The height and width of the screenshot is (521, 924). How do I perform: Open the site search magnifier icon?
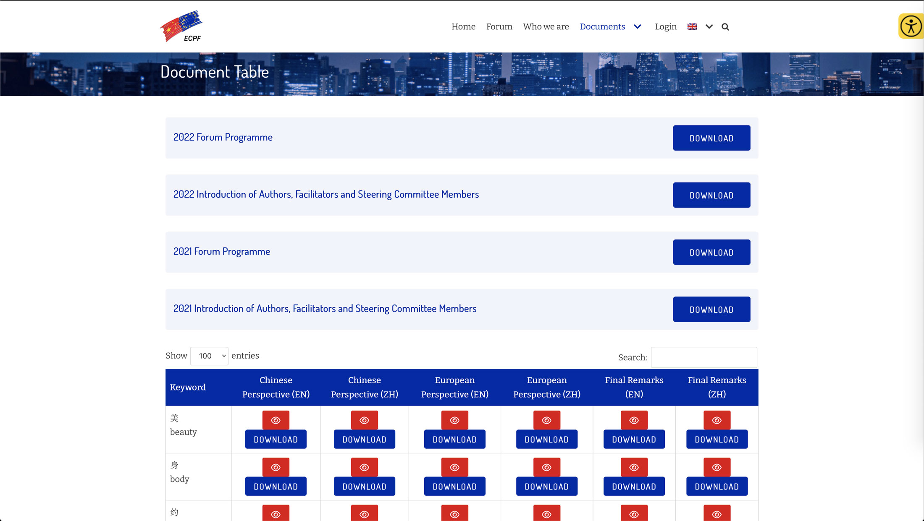[x=725, y=27]
